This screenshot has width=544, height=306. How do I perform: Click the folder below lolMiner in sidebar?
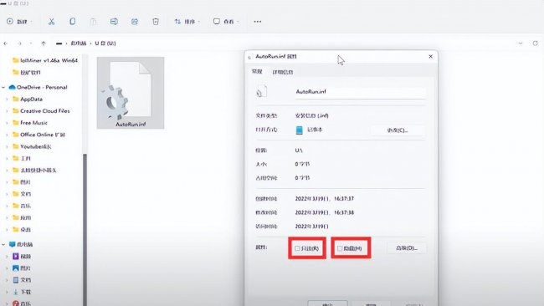(27, 73)
